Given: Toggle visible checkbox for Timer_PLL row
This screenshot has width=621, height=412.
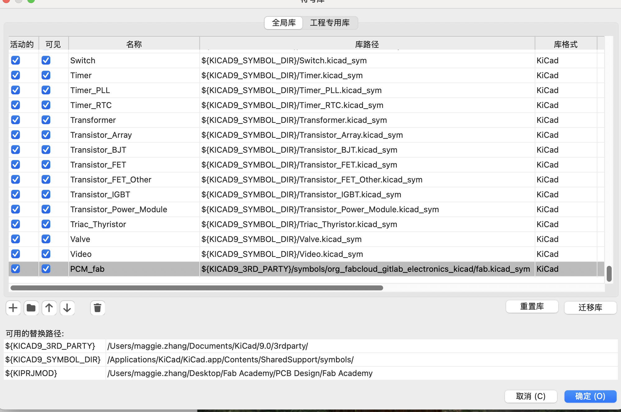Looking at the screenshot, I should click(46, 90).
